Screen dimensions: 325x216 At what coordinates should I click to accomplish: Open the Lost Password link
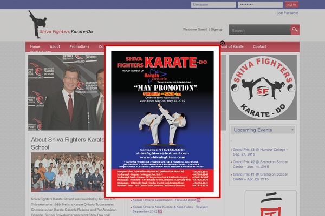(x=288, y=13)
